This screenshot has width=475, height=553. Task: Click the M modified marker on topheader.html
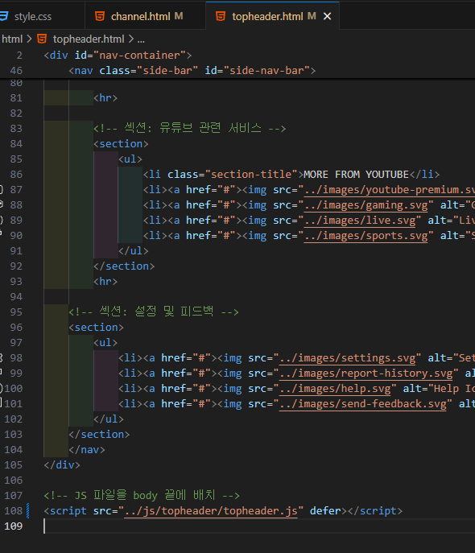pyautogui.click(x=312, y=16)
